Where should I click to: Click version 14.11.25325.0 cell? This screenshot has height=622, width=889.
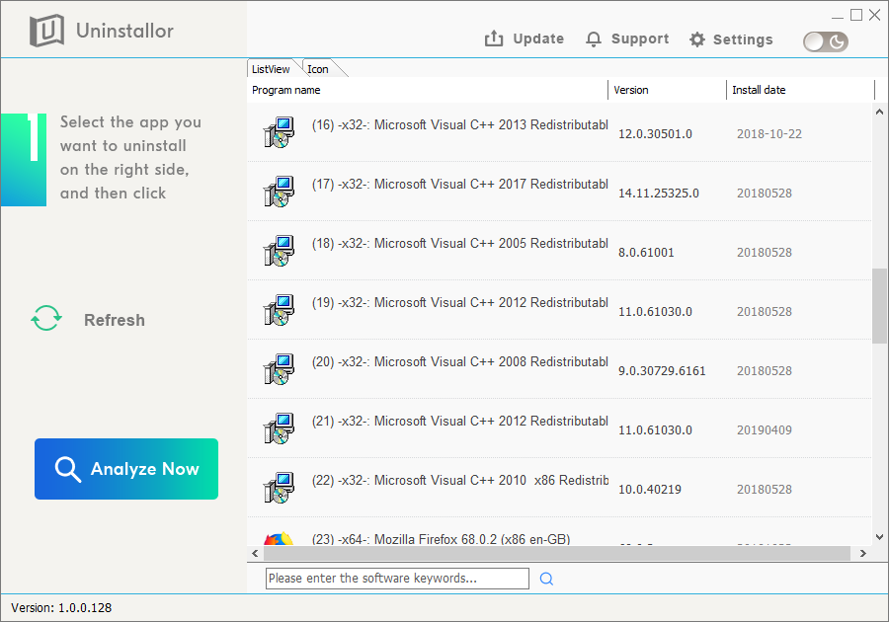tap(658, 194)
